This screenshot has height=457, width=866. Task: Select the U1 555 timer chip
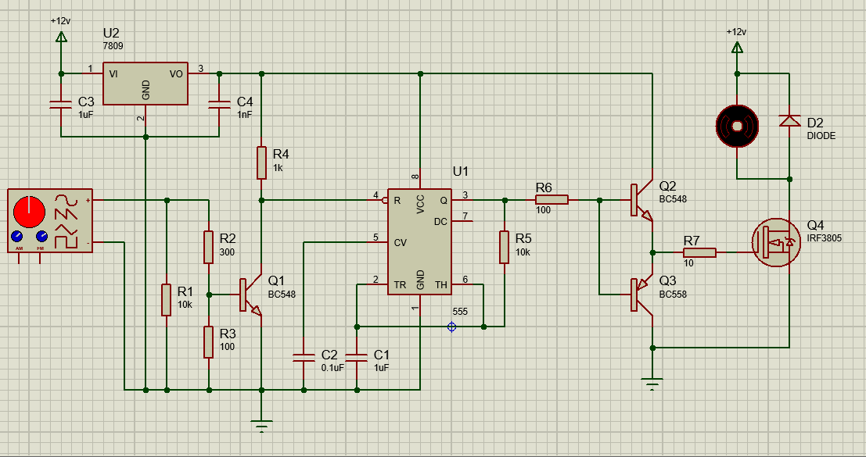(419, 241)
